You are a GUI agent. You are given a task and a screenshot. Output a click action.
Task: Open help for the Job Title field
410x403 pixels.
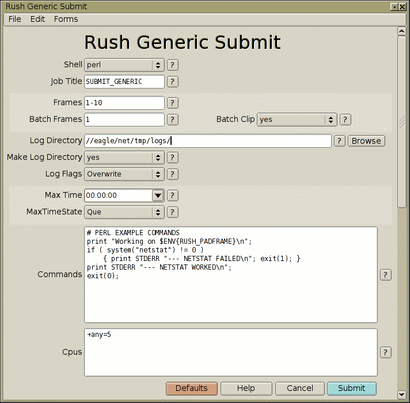click(173, 82)
